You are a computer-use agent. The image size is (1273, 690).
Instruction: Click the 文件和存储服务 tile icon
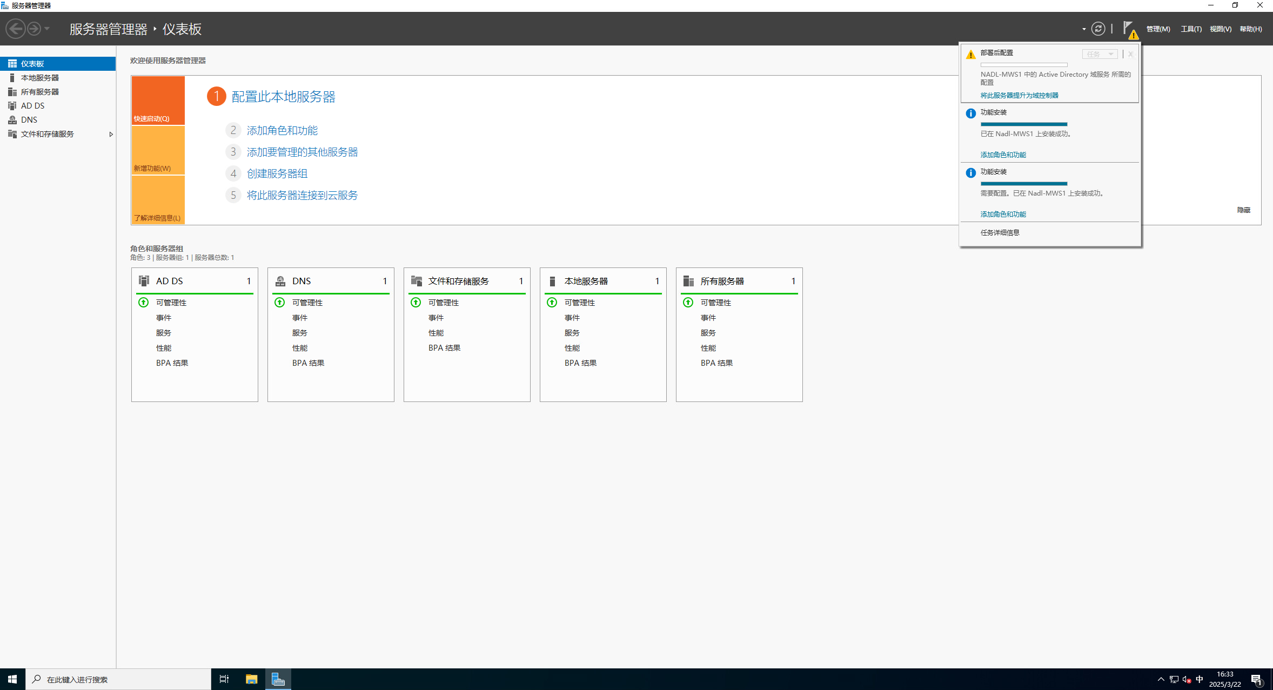[417, 281]
